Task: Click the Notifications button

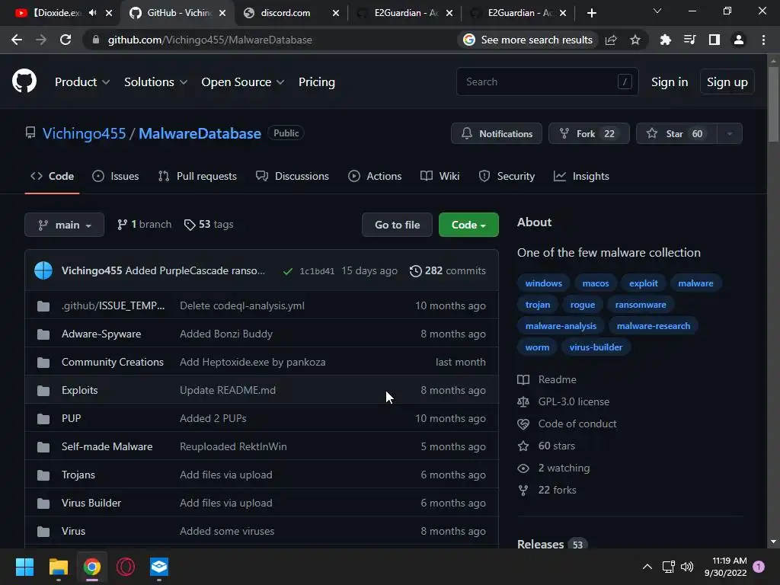Action: 497,133
